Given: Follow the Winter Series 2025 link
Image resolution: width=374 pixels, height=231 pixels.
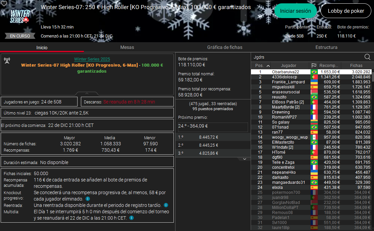Looking at the screenshot, I should click(x=92, y=59).
